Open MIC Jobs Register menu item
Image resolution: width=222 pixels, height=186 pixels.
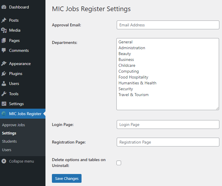25,114
